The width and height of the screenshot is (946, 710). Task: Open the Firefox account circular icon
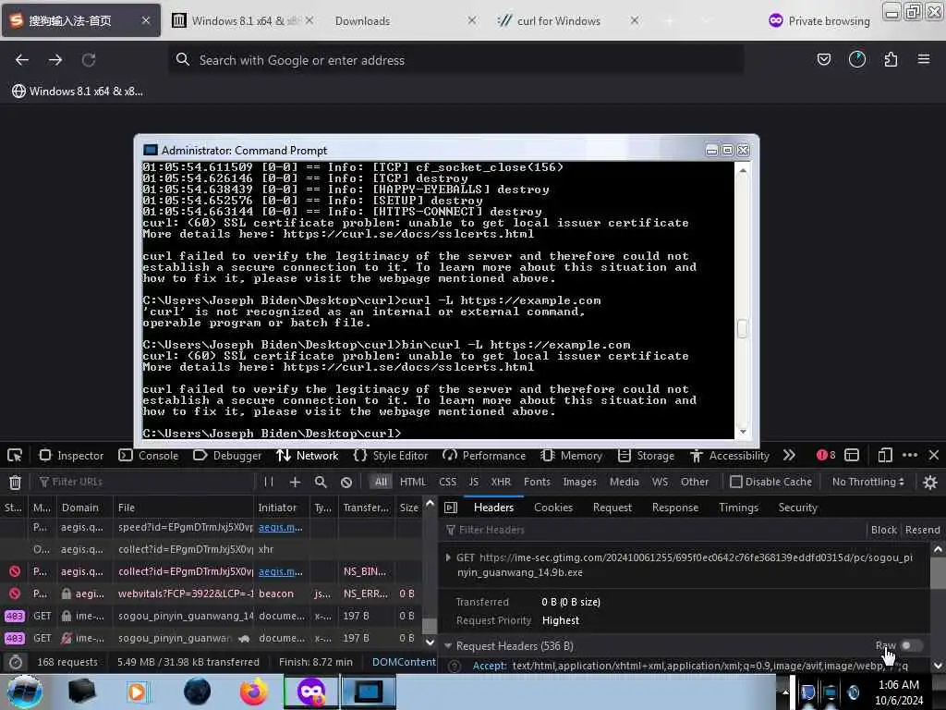(856, 59)
